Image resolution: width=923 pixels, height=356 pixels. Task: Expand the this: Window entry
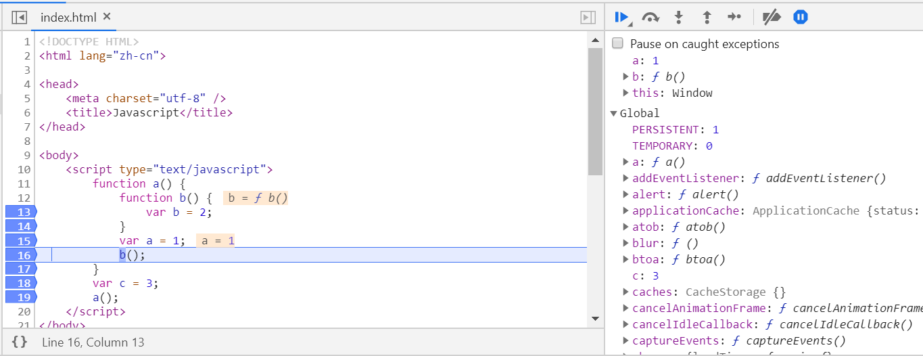coord(626,93)
